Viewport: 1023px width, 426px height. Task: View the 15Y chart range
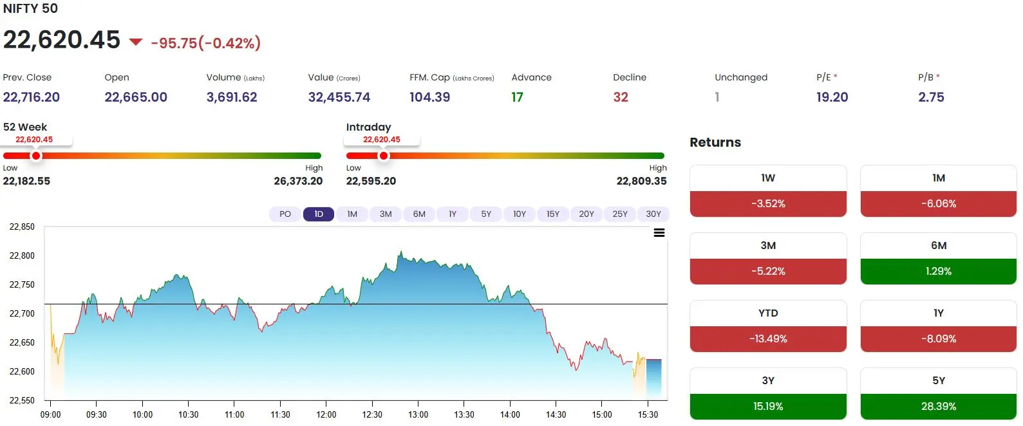point(553,214)
